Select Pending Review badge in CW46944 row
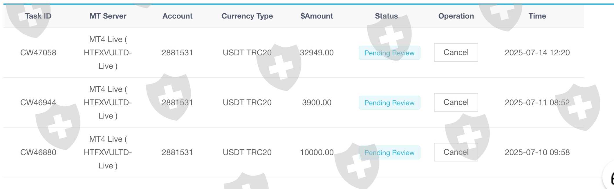614x189 pixels. coord(389,103)
